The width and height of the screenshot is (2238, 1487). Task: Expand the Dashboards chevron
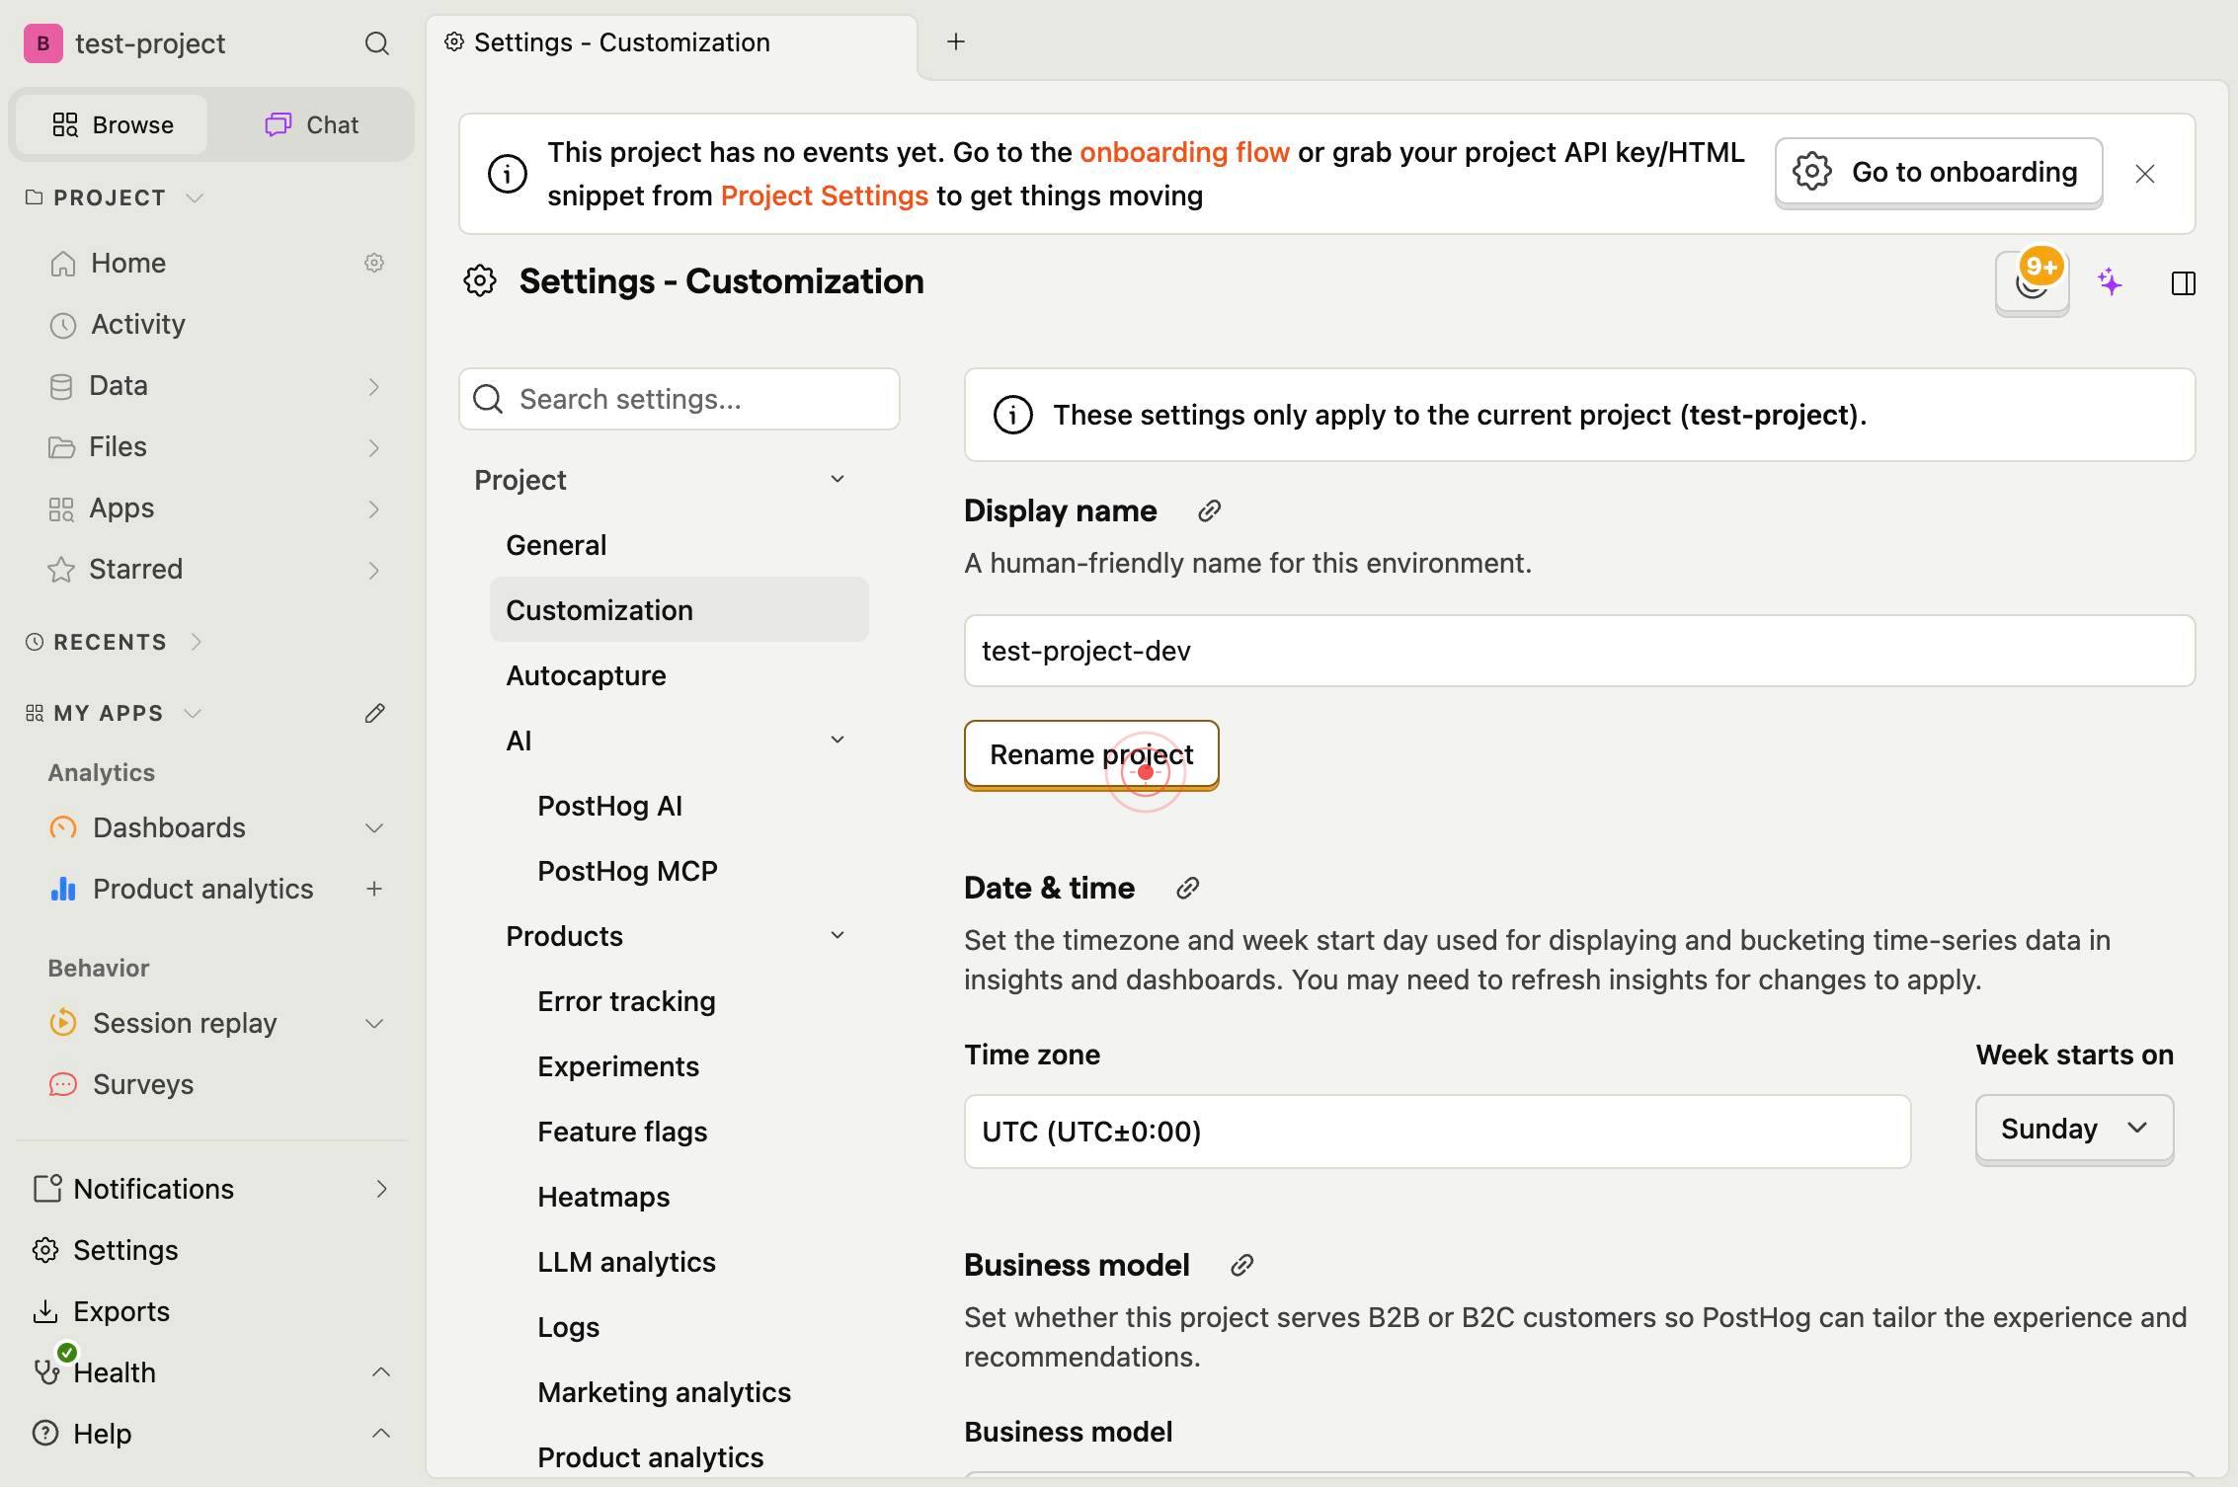point(374,827)
